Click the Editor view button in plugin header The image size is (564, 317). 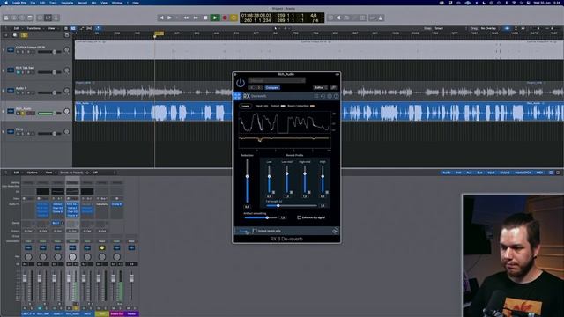(x=319, y=88)
